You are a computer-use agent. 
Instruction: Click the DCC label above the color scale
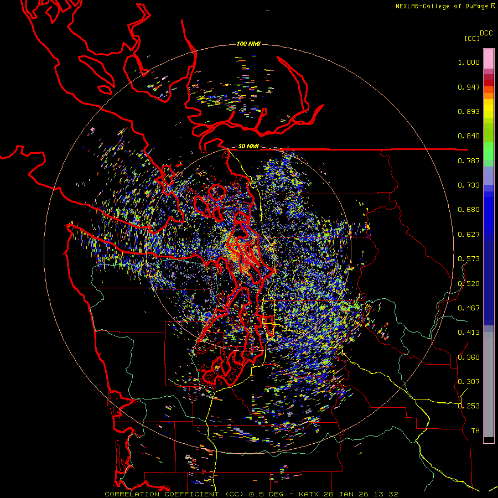486,33
